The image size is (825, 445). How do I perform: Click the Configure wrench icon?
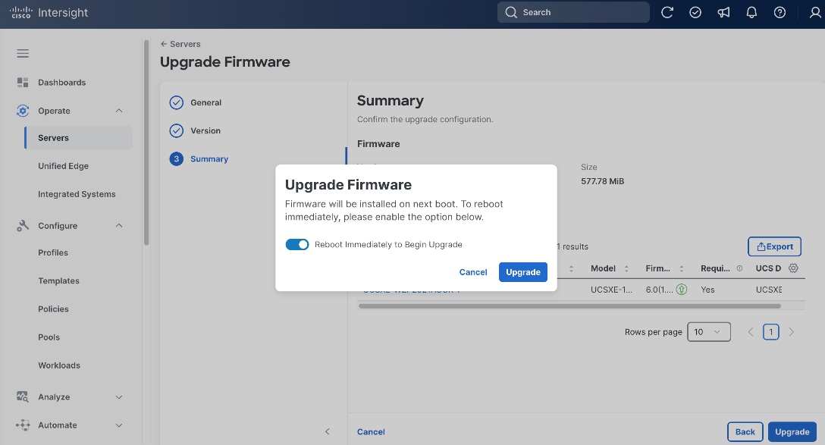23,226
